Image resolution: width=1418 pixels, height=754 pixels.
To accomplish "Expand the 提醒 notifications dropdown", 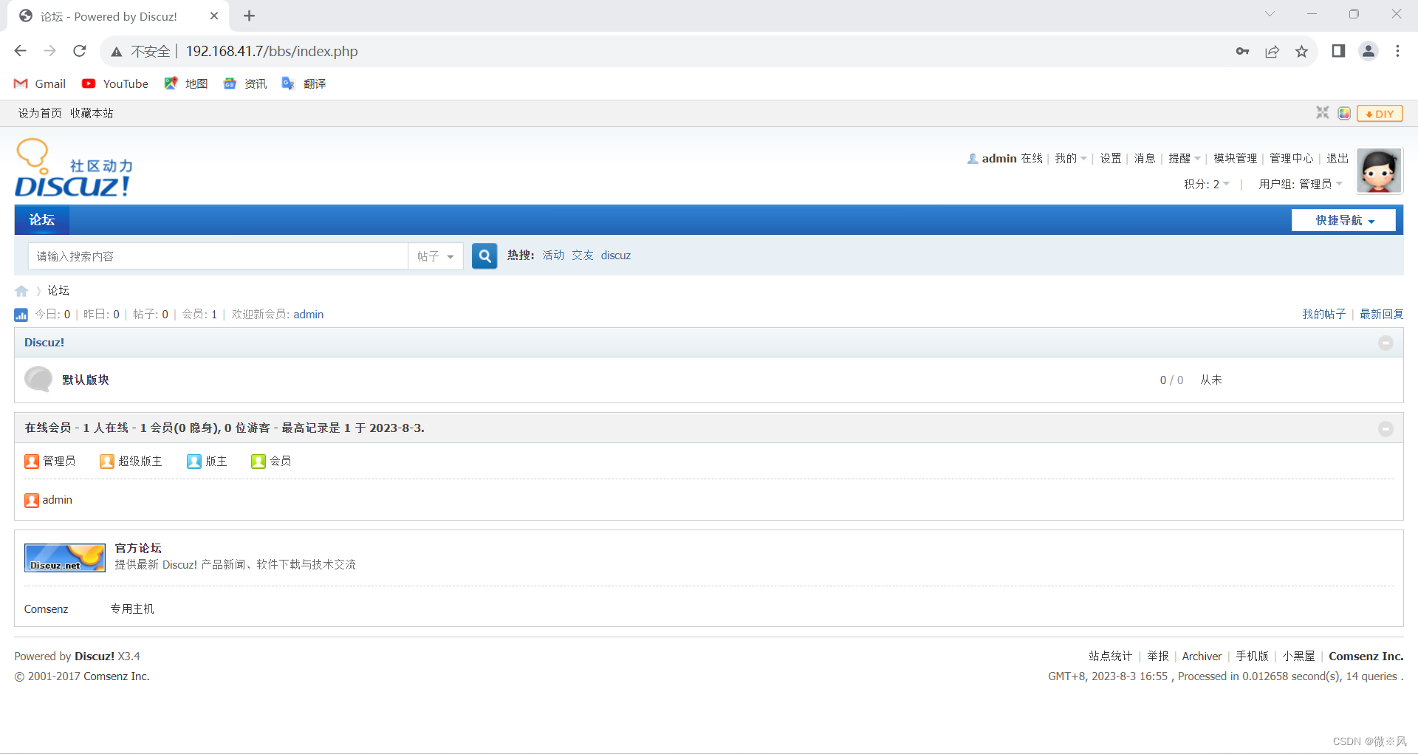I will click(1184, 158).
